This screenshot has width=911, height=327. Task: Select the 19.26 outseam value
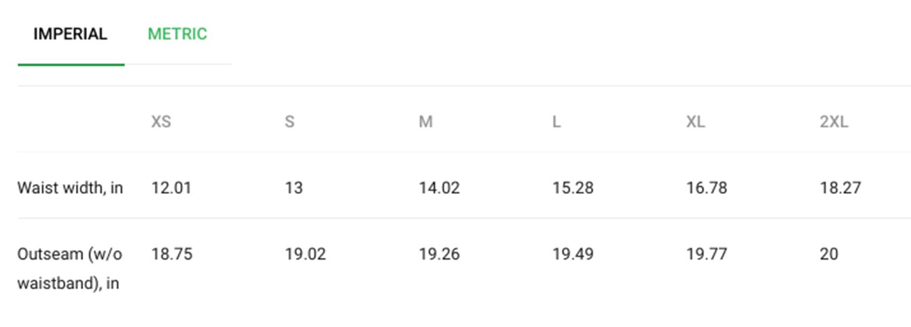439,253
